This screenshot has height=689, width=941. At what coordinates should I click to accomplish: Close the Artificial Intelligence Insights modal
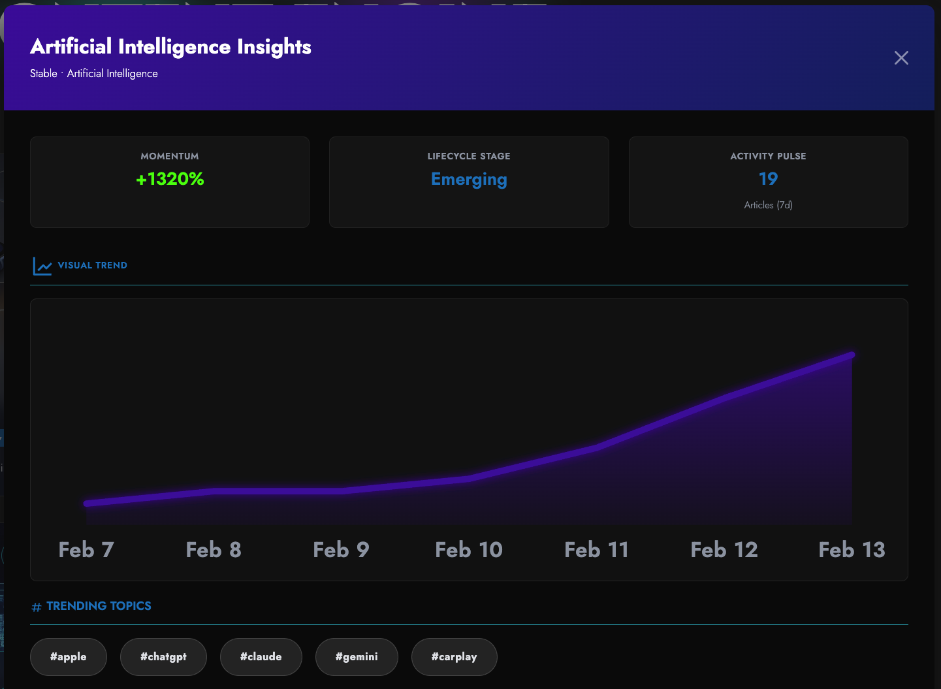click(x=901, y=58)
